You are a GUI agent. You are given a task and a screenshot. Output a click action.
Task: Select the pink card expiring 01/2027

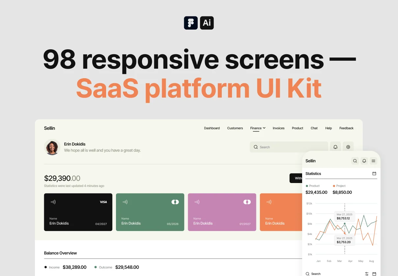[222, 212]
